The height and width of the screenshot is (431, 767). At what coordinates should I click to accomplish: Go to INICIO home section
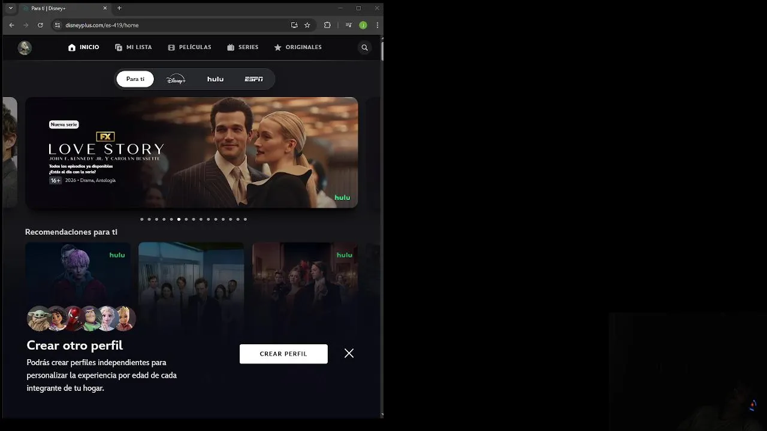point(84,47)
